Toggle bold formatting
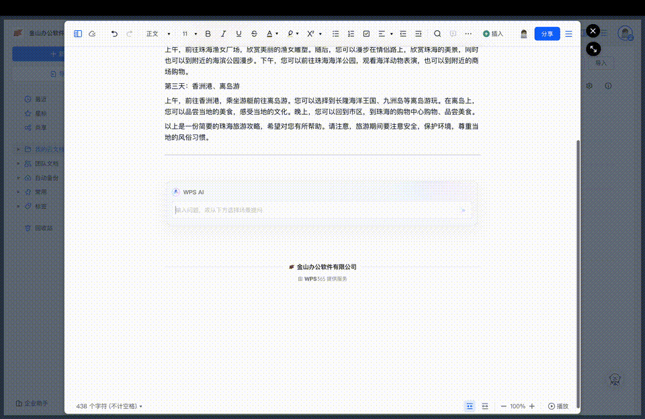 [208, 33]
